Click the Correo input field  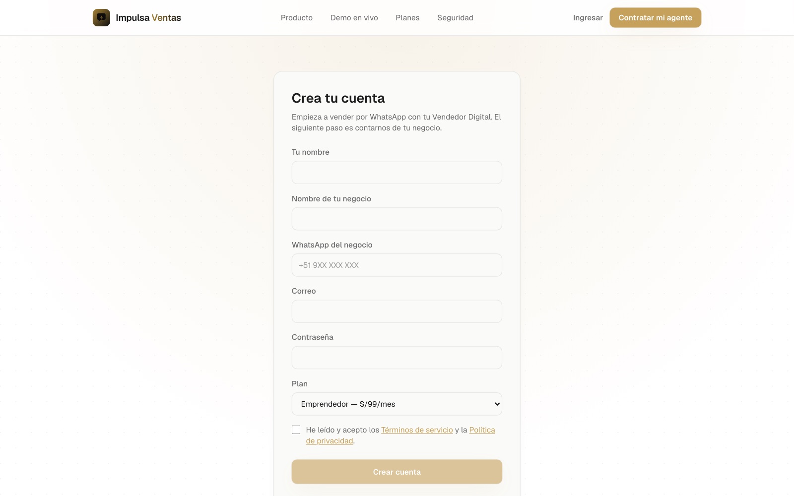click(397, 311)
